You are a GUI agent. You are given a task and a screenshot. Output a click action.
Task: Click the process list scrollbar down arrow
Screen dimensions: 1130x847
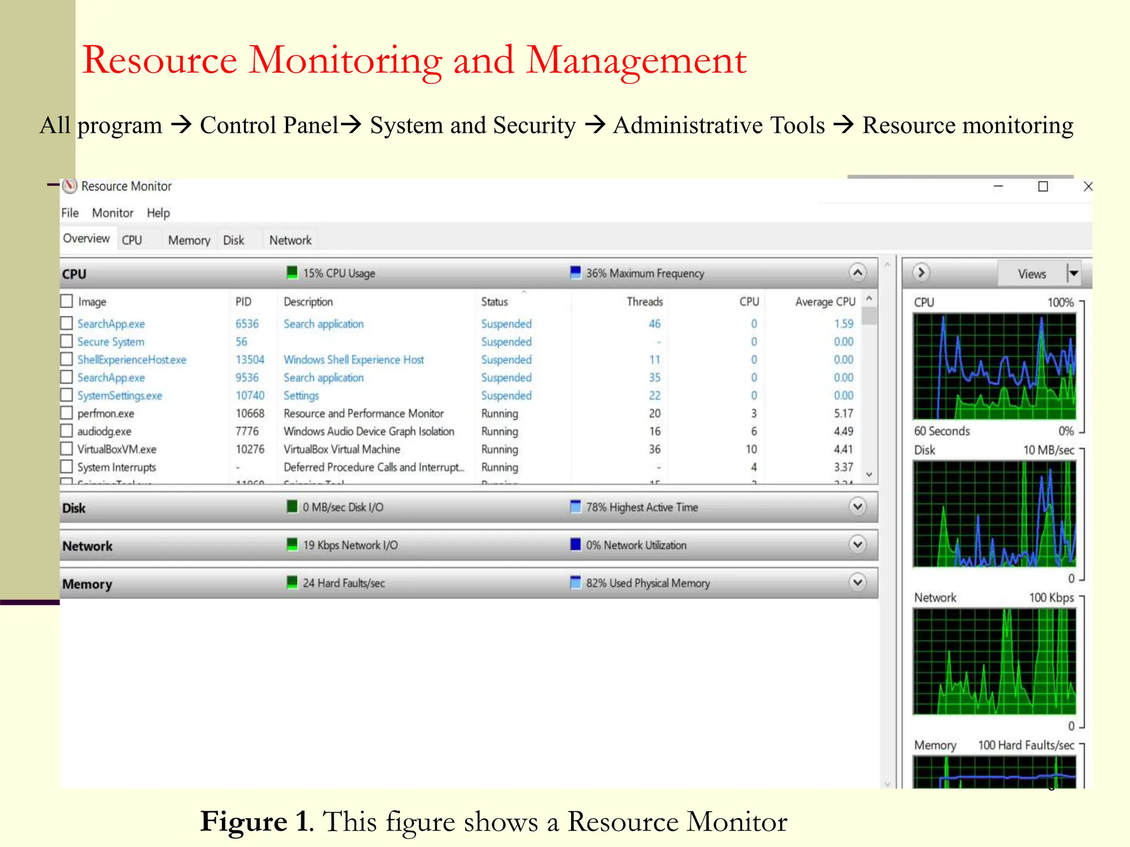(x=869, y=474)
